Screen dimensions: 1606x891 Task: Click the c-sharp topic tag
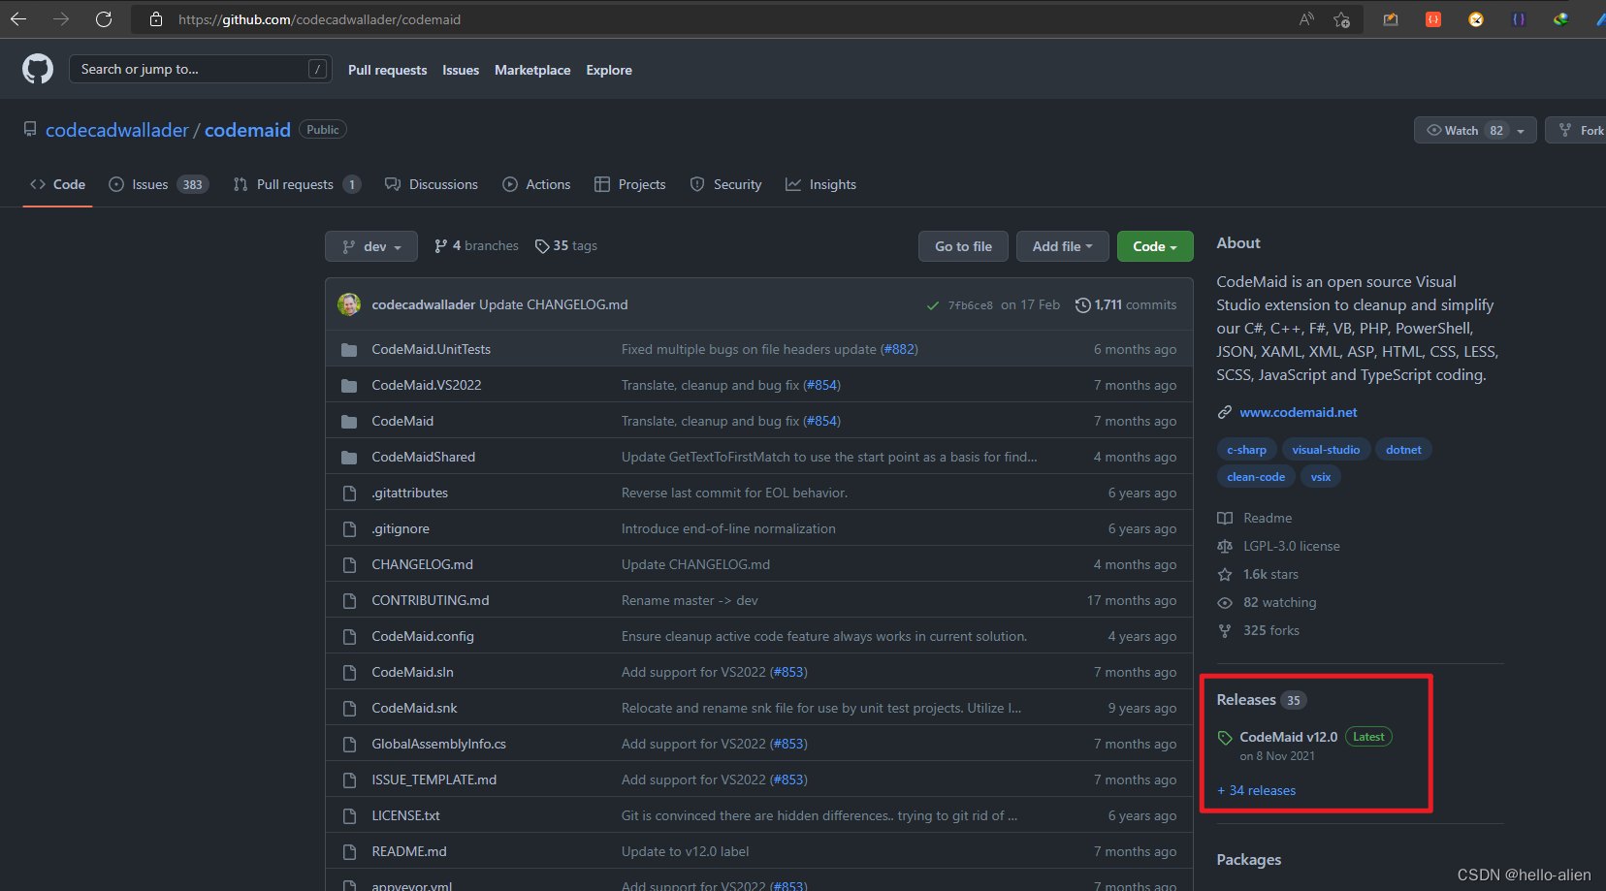1246,450
